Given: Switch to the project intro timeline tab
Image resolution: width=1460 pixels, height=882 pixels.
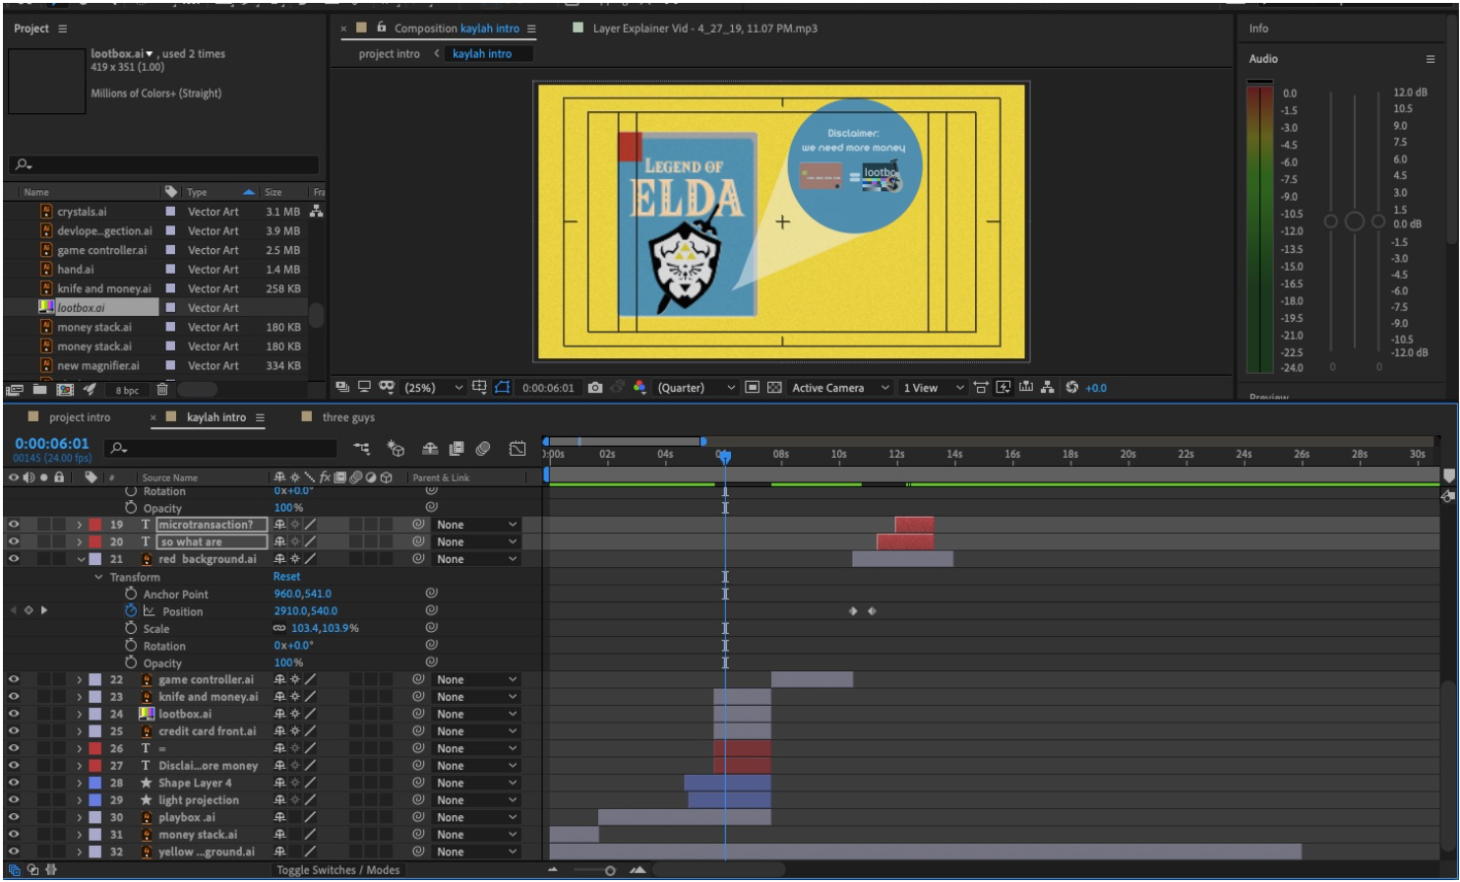Looking at the screenshot, I should 80,417.
